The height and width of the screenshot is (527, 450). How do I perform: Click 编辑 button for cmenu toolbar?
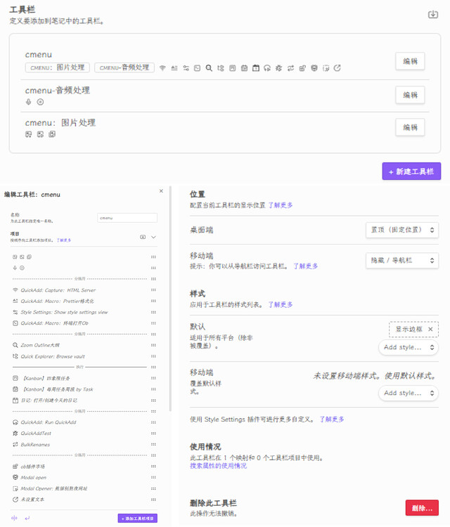[x=410, y=61]
